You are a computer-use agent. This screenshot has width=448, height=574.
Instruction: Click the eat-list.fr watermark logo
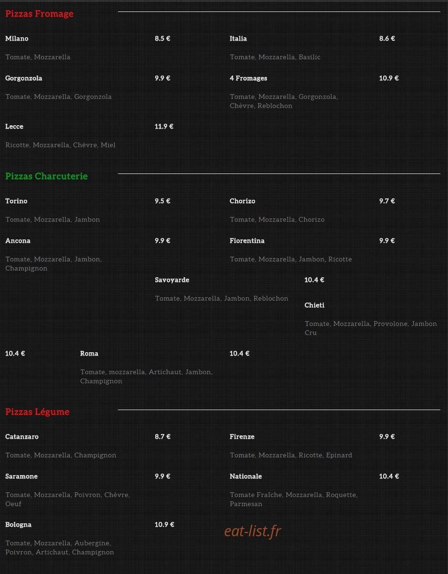click(253, 531)
